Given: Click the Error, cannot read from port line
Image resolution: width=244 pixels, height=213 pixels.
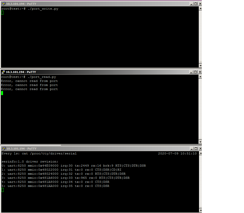Looking at the screenshot, I should click(x=30, y=81).
